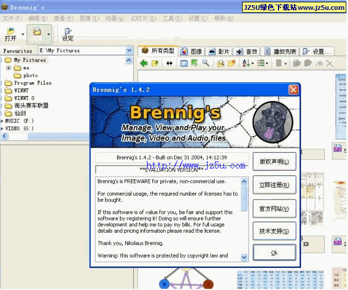348x290 pixels.
Task: Click the list view mode icon
Action: point(261,64)
